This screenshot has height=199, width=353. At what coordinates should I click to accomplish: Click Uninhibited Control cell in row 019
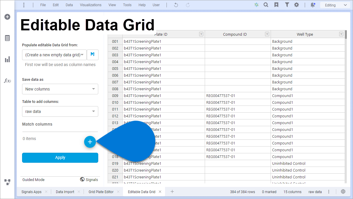pyautogui.click(x=308, y=163)
